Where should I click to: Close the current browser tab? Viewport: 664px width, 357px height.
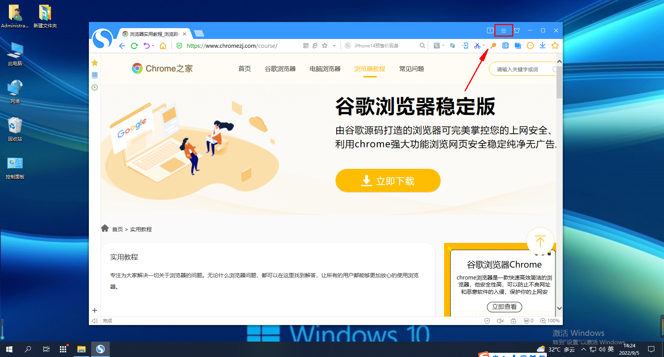tap(184, 34)
